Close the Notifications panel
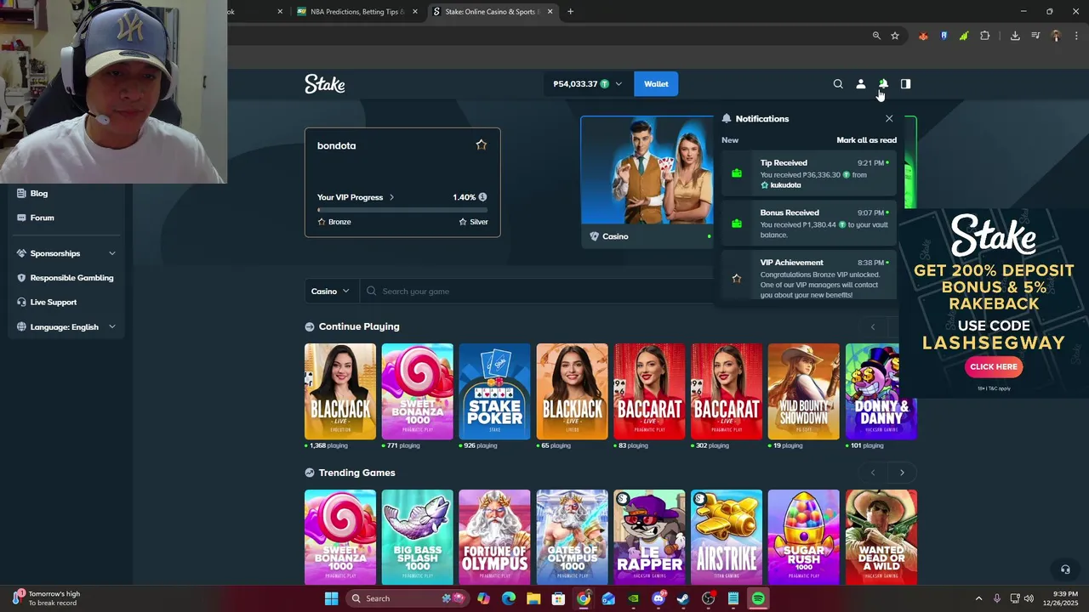This screenshot has width=1089, height=612. [x=889, y=119]
